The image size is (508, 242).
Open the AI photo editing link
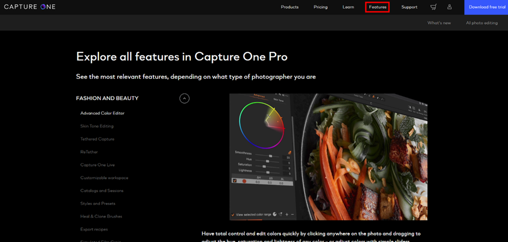click(x=482, y=23)
